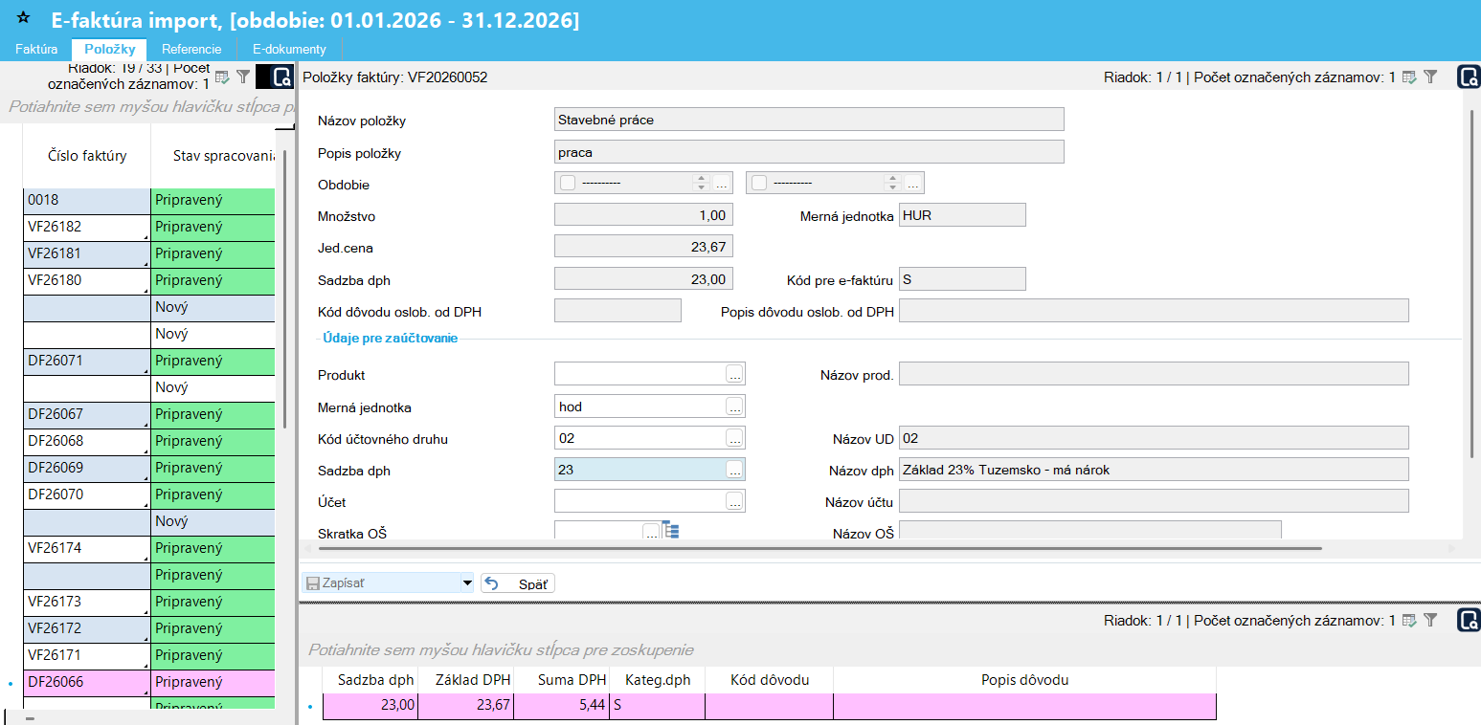
Task: Open search panel icon in top-right corner
Action: 1469,77
